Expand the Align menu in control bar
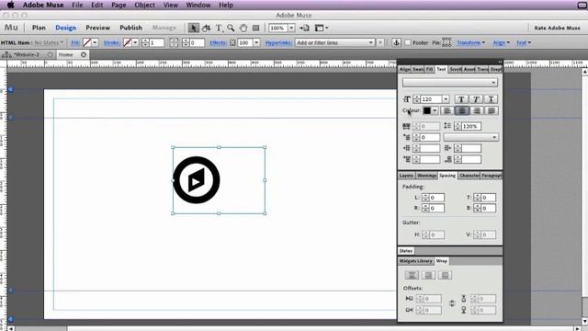The image size is (588, 331). click(501, 43)
